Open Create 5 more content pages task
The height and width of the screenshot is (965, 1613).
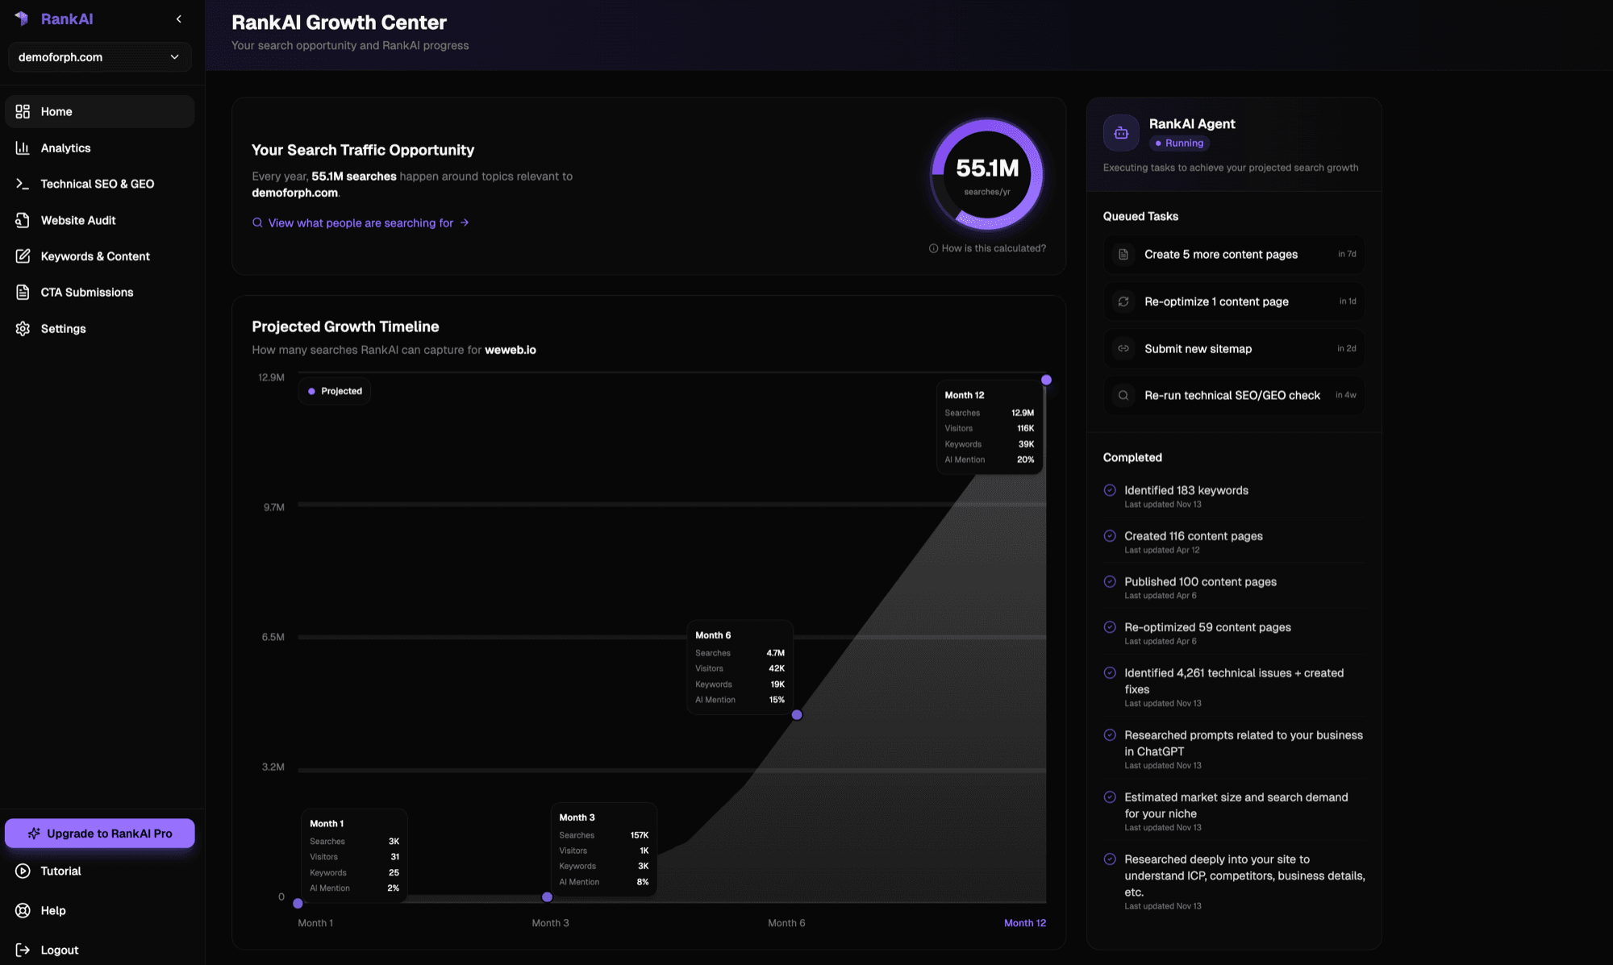(1234, 254)
